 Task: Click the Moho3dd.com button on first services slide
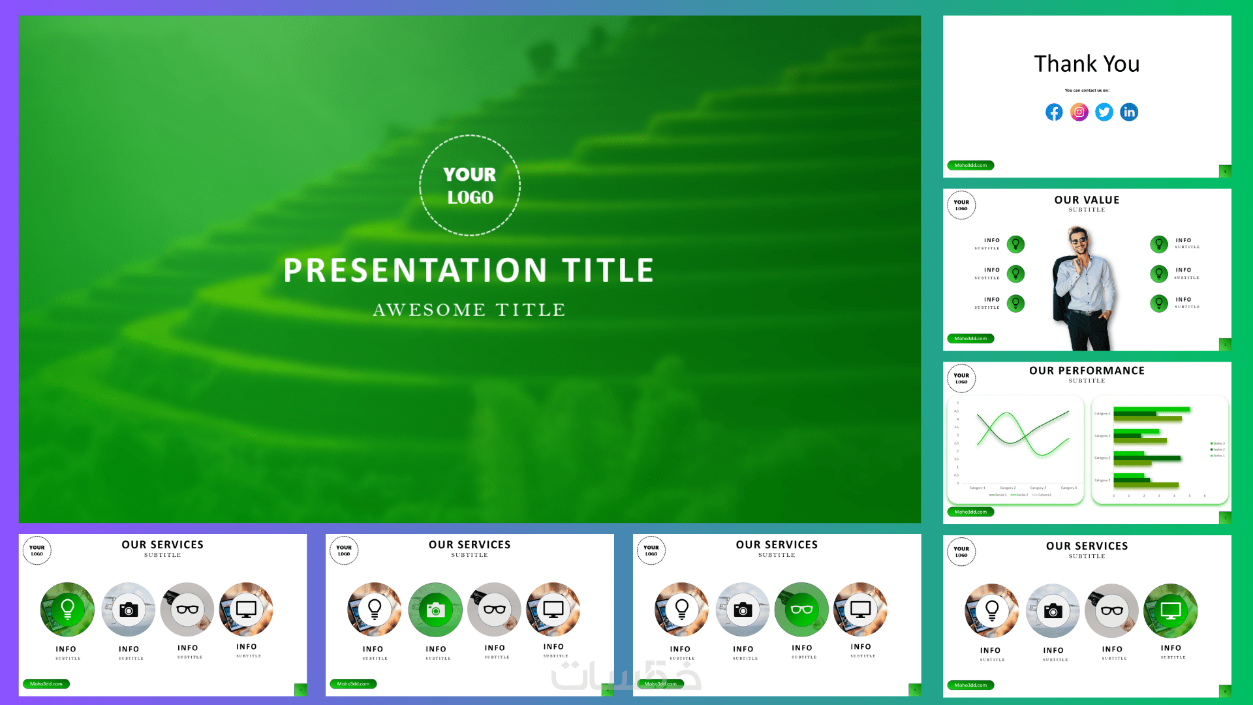click(x=46, y=683)
